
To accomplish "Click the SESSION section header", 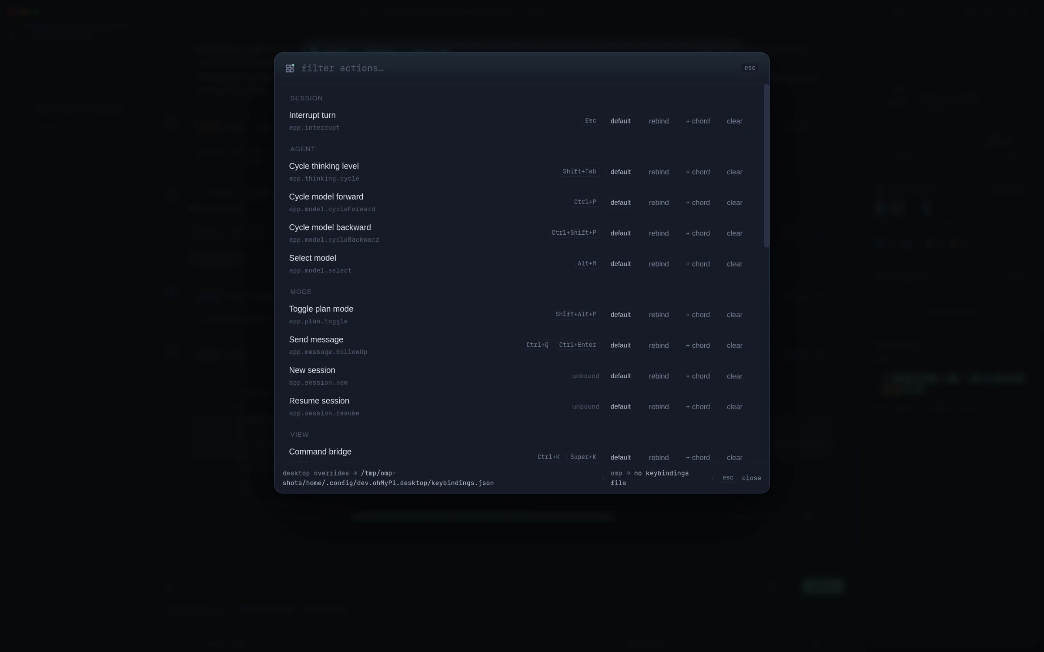I will (x=306, y=98).
